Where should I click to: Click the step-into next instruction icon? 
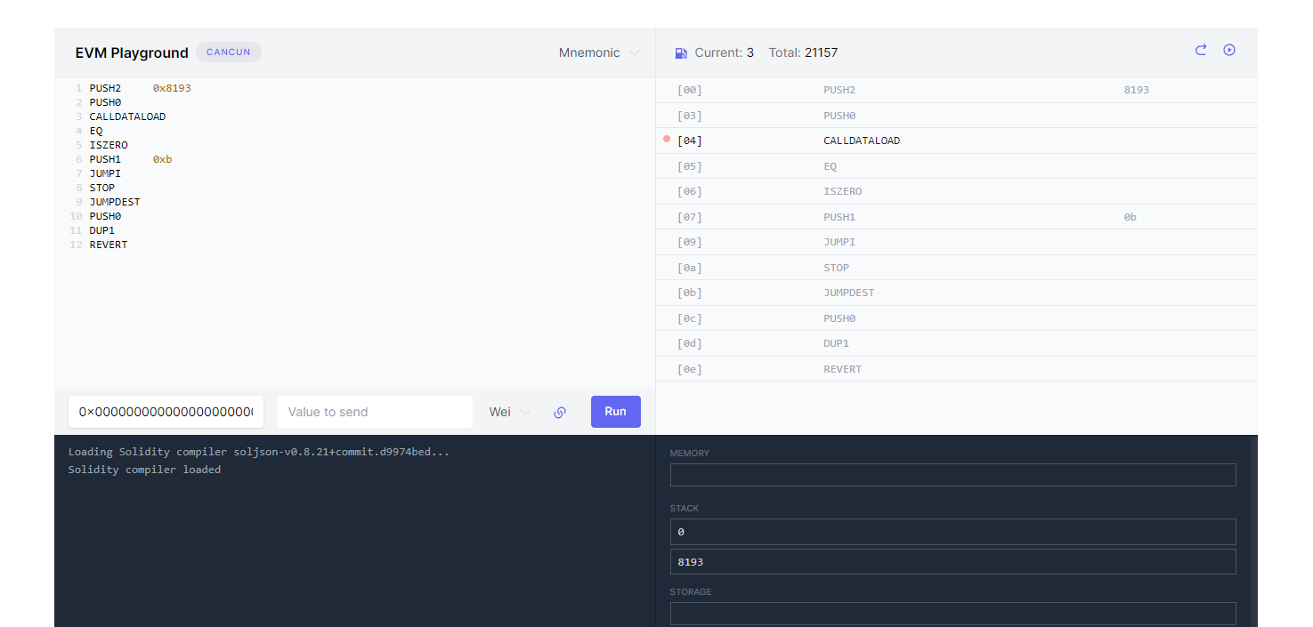pyautogui.click(x=1201, y=51)
